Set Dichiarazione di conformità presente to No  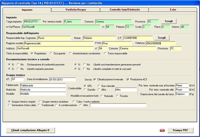pos(18,64)
